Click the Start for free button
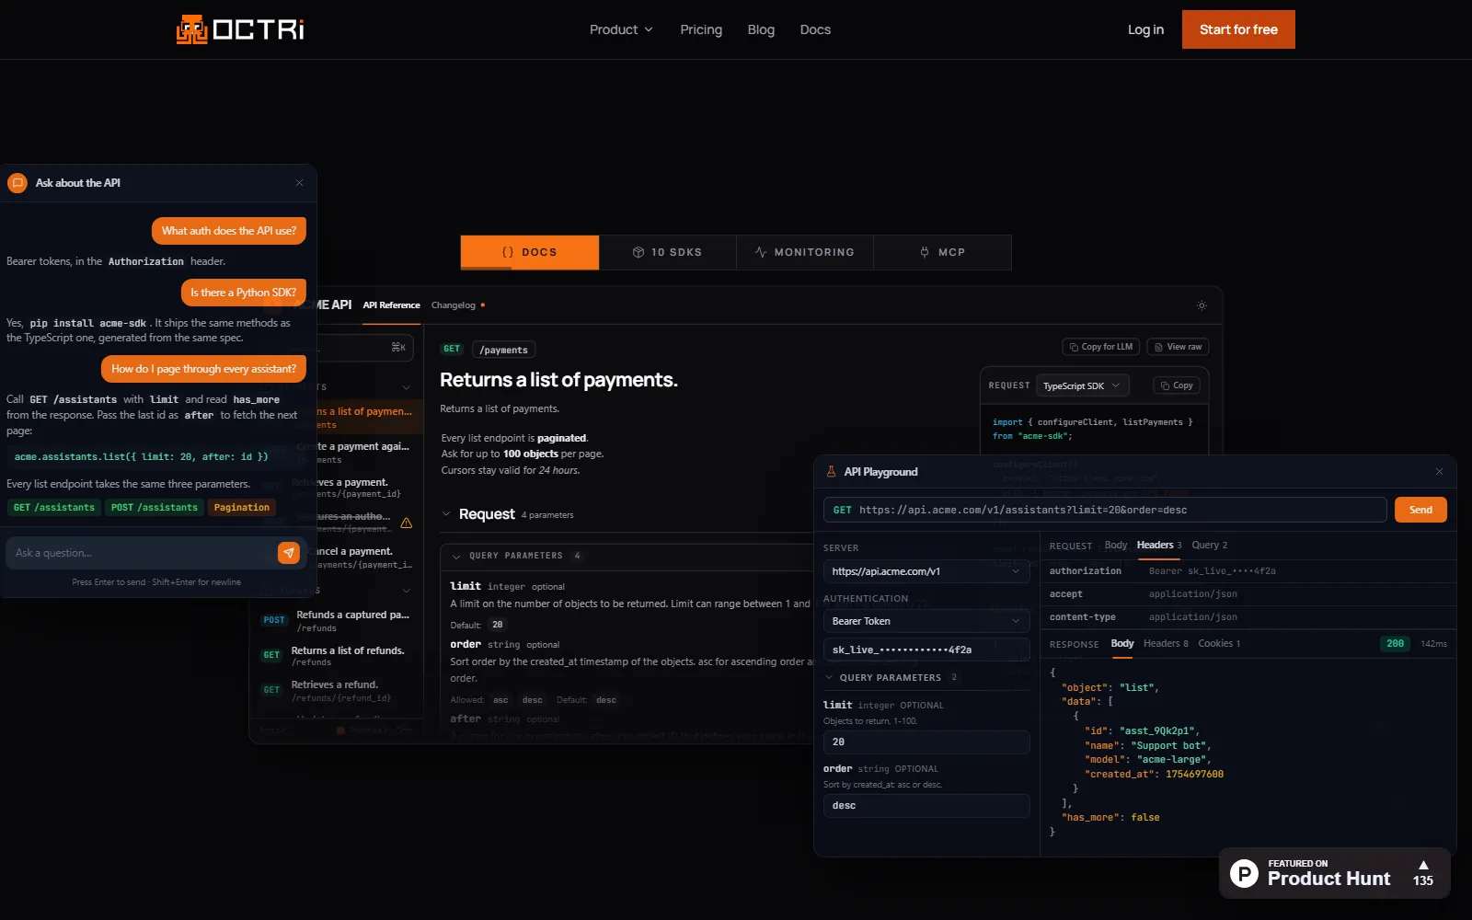This screenshot has height=920, width=1472. pos(1238,29)
